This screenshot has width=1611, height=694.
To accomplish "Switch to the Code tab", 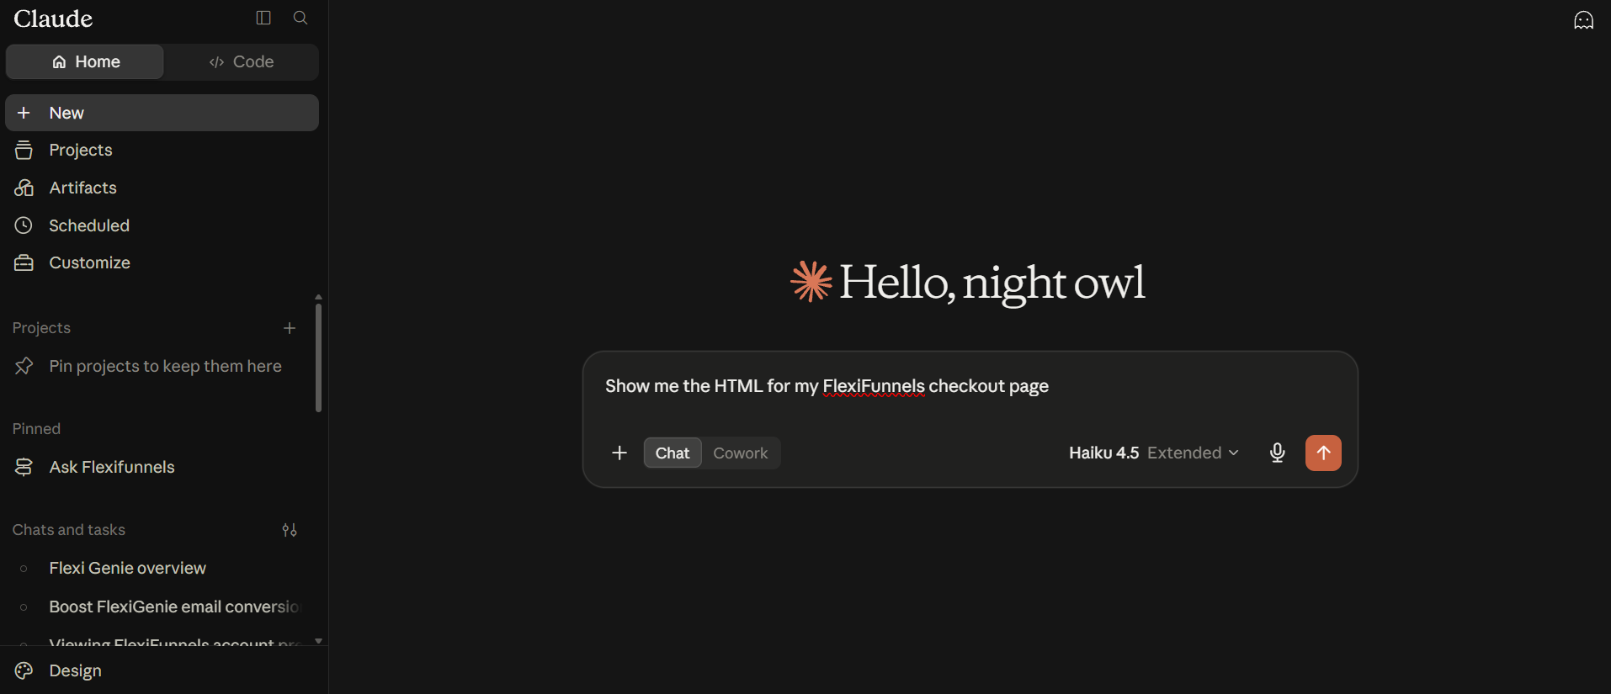I will (242, 62).
